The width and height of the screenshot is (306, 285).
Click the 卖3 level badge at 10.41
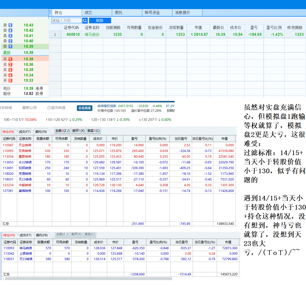tap(10, 36)
